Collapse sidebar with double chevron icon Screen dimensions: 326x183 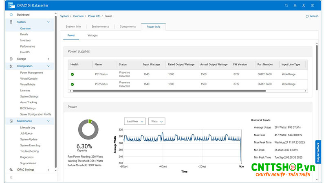[x=11, y=178]
